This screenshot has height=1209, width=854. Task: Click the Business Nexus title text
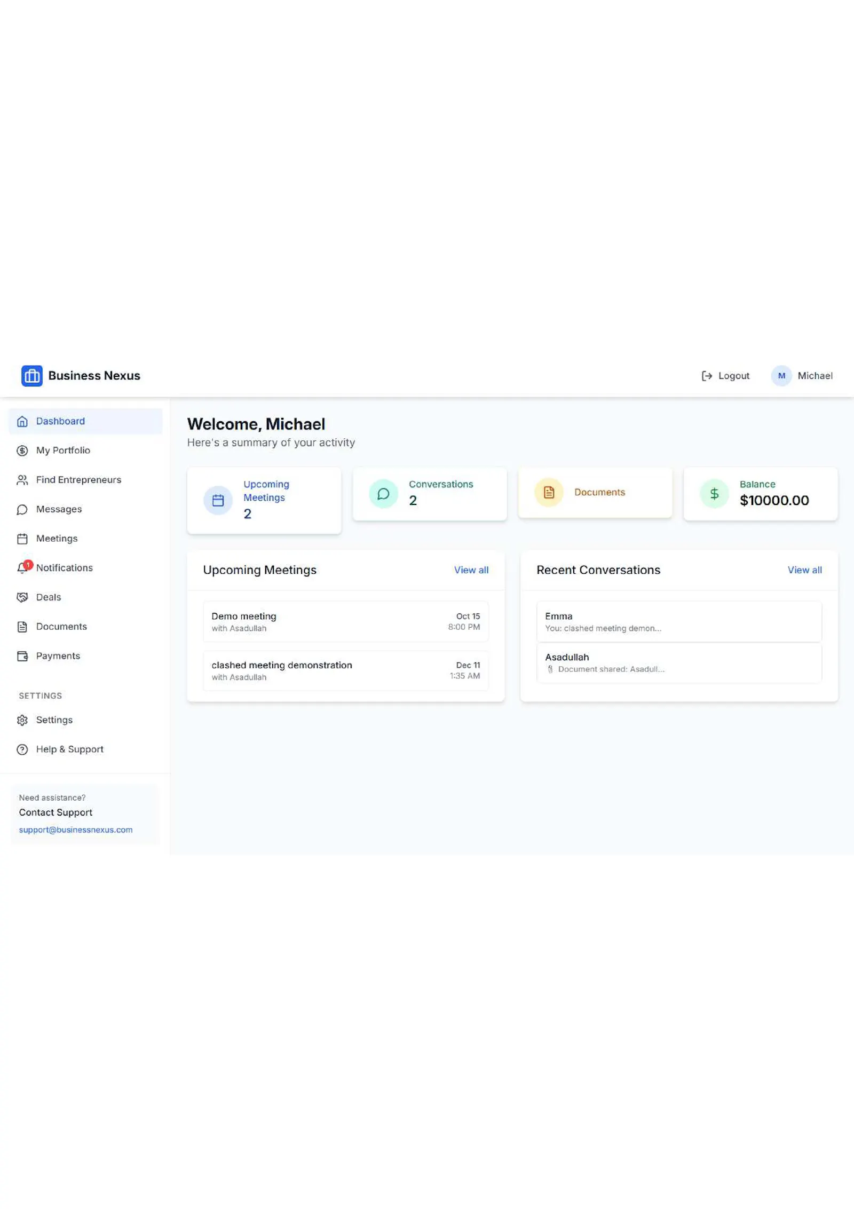coord(94,376)
